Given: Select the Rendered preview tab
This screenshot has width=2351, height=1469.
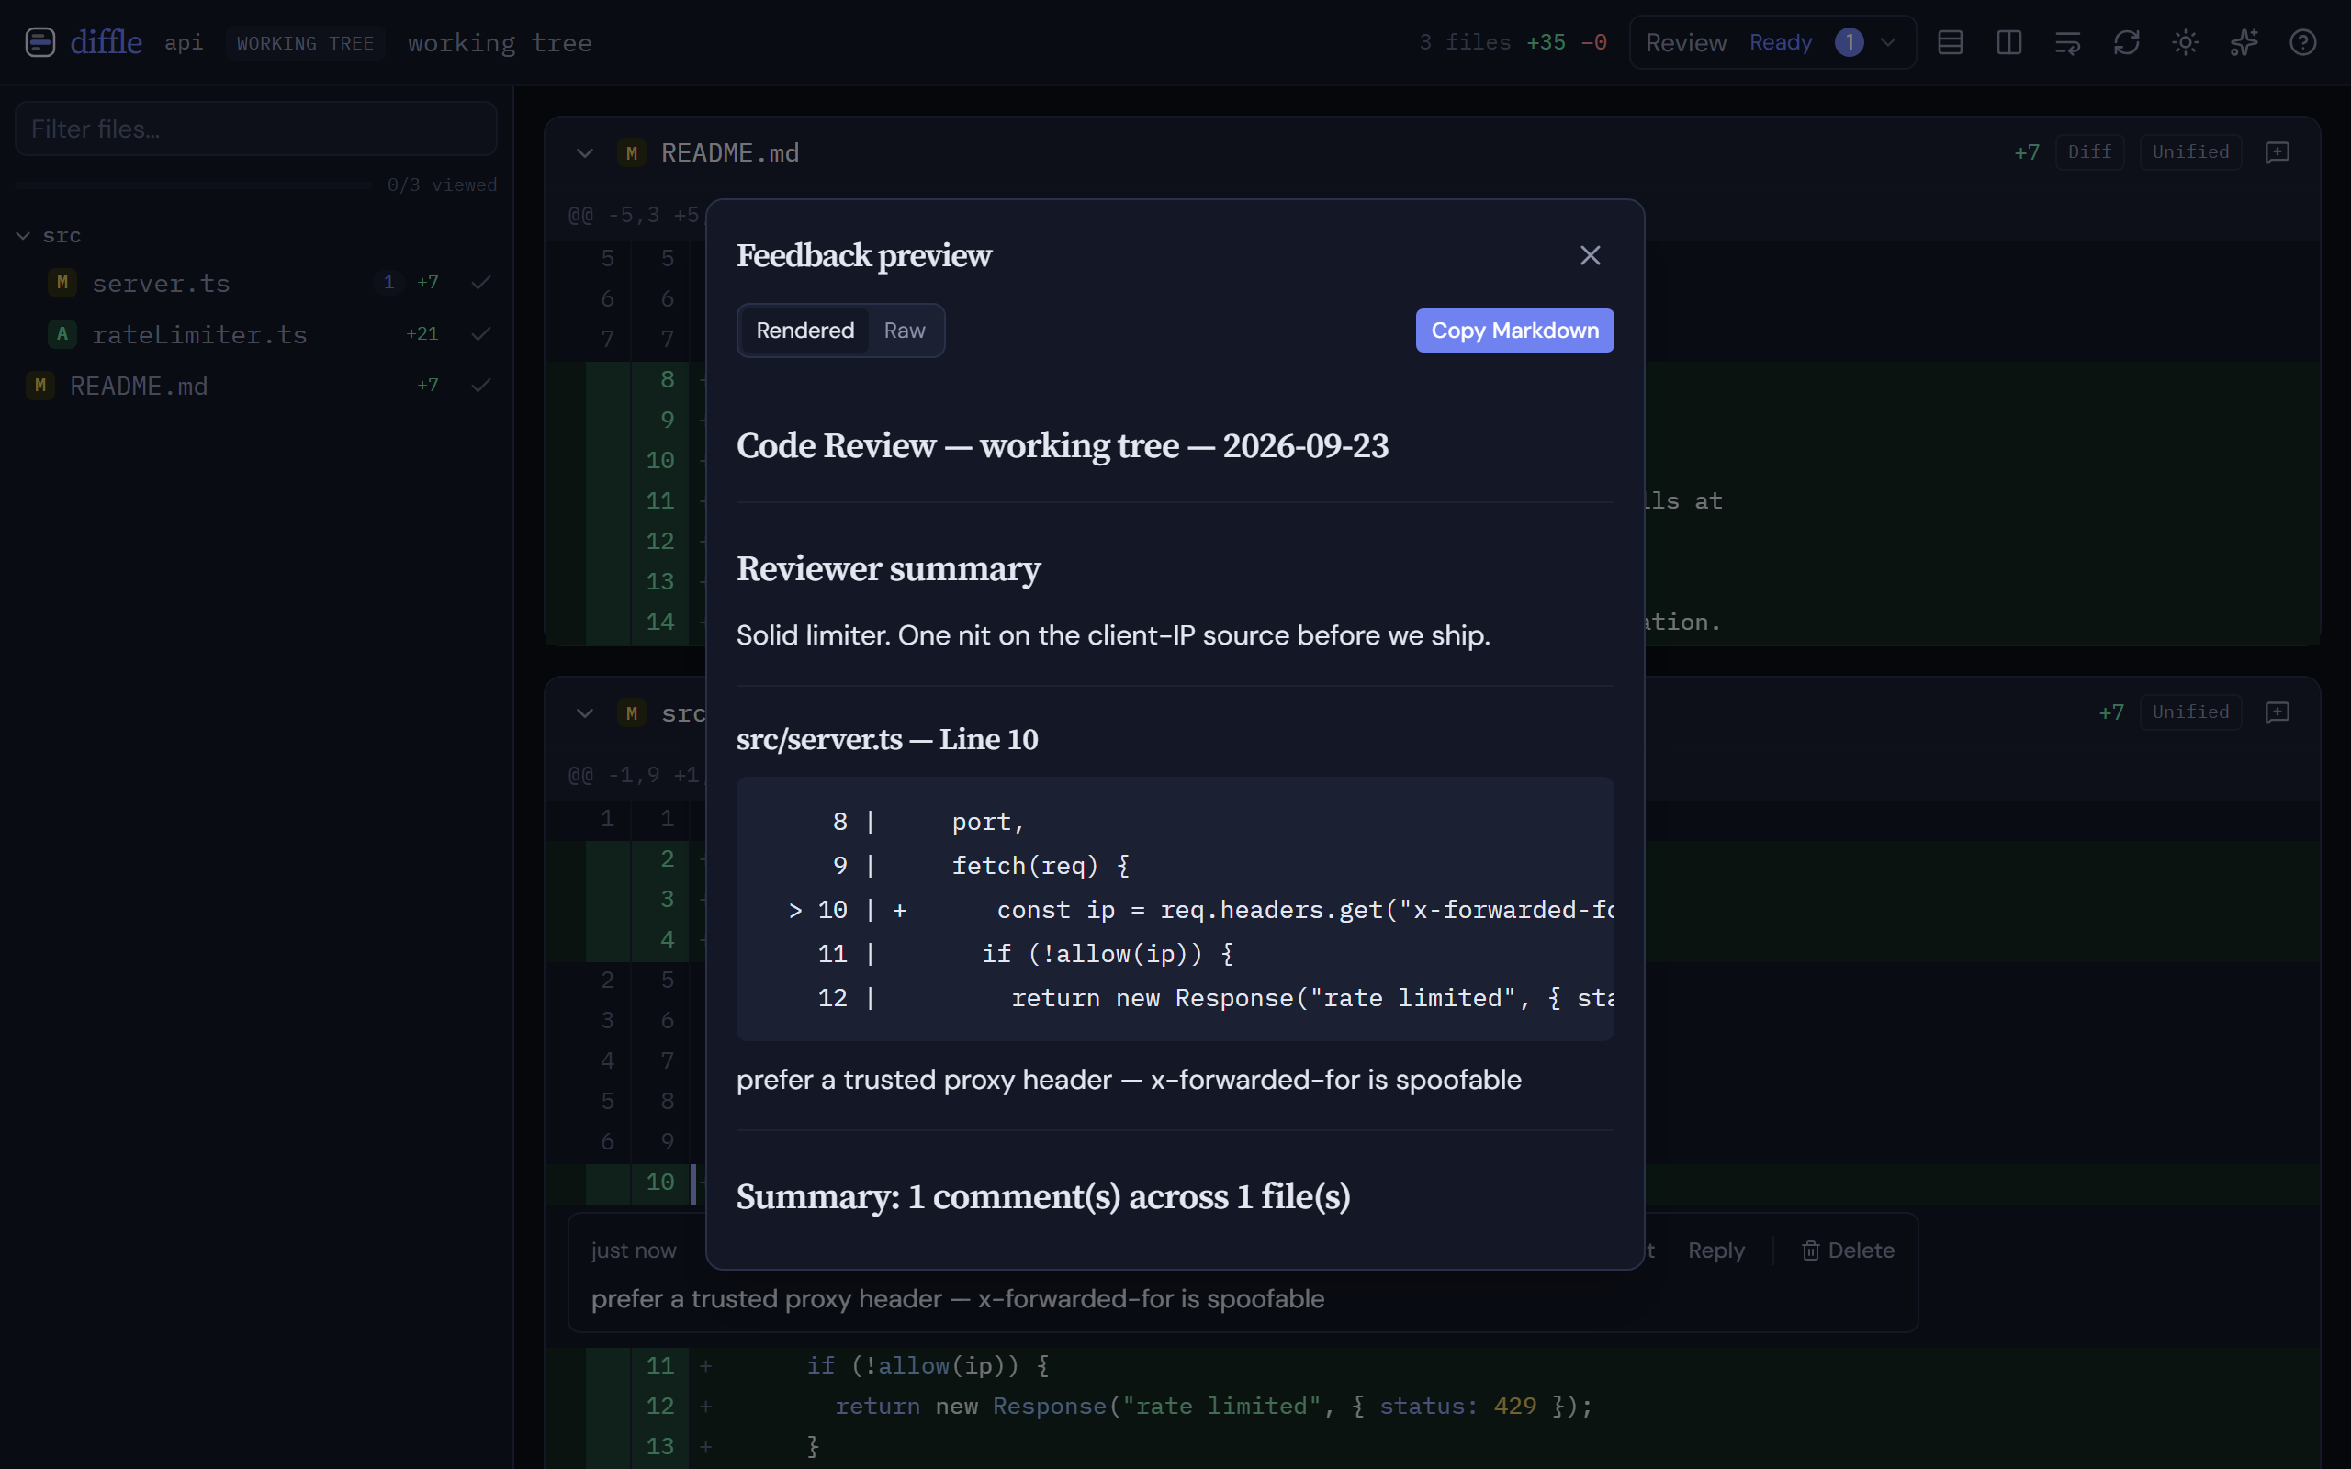Looking at the screenshot, I should coord(804,331).
